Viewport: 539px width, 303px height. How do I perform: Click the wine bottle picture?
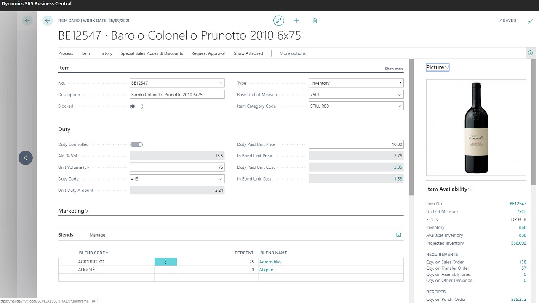476,128
